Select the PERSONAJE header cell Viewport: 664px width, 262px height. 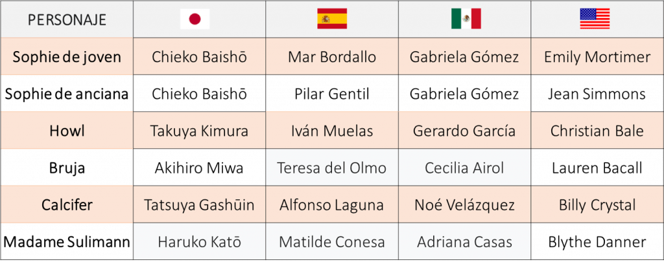tap(67, 19)
